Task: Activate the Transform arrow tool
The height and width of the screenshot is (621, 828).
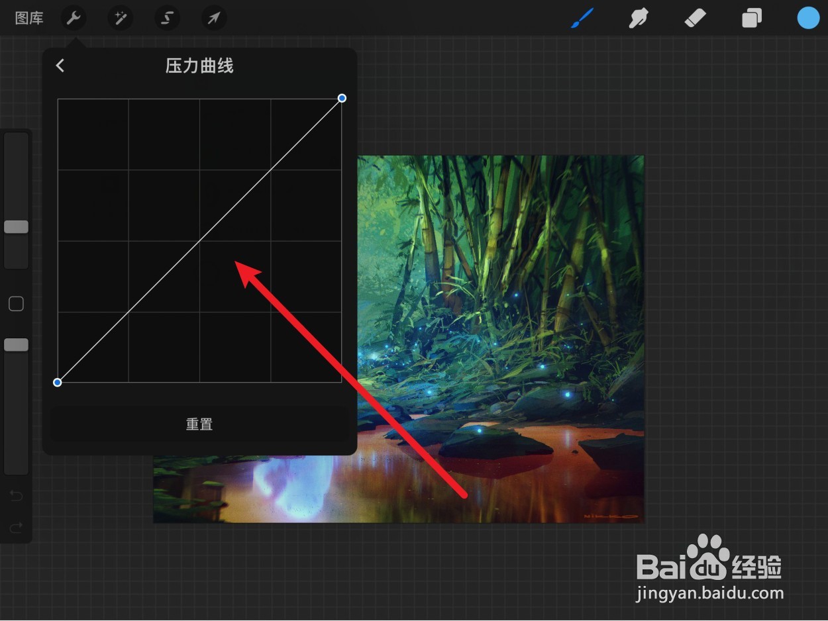Action: [214, 18]
